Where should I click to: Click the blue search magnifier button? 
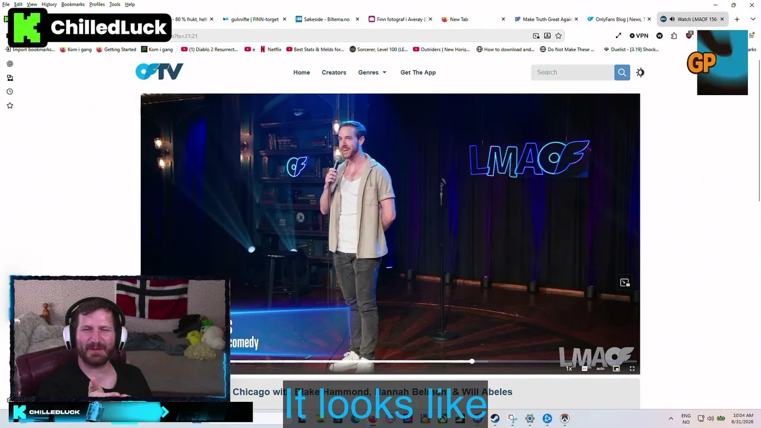(622, 73)
